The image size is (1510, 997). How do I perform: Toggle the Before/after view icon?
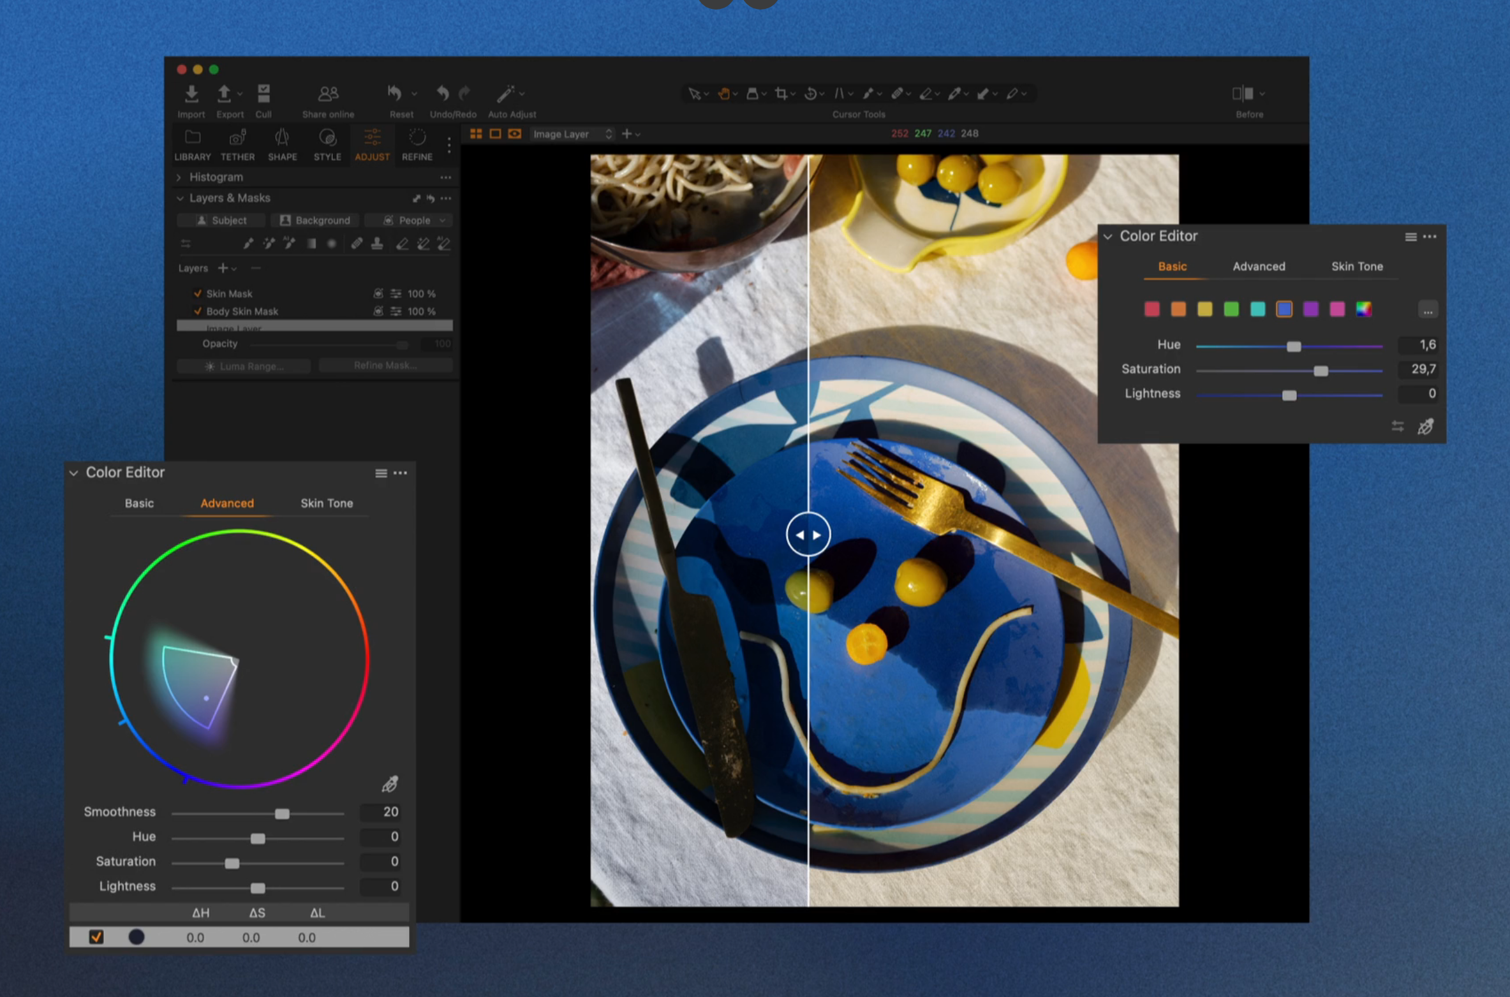coord(1243,94)
